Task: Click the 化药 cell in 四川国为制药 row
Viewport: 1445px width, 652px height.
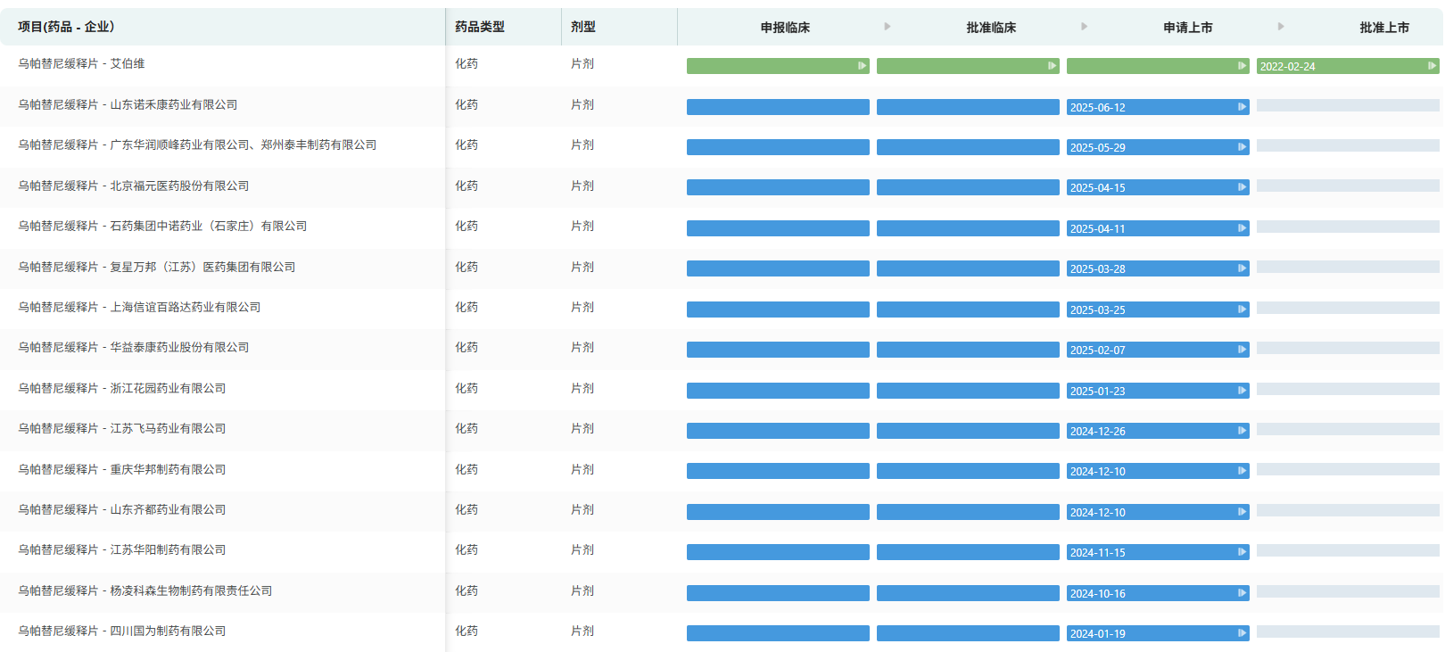Action: tap(467, 631)
